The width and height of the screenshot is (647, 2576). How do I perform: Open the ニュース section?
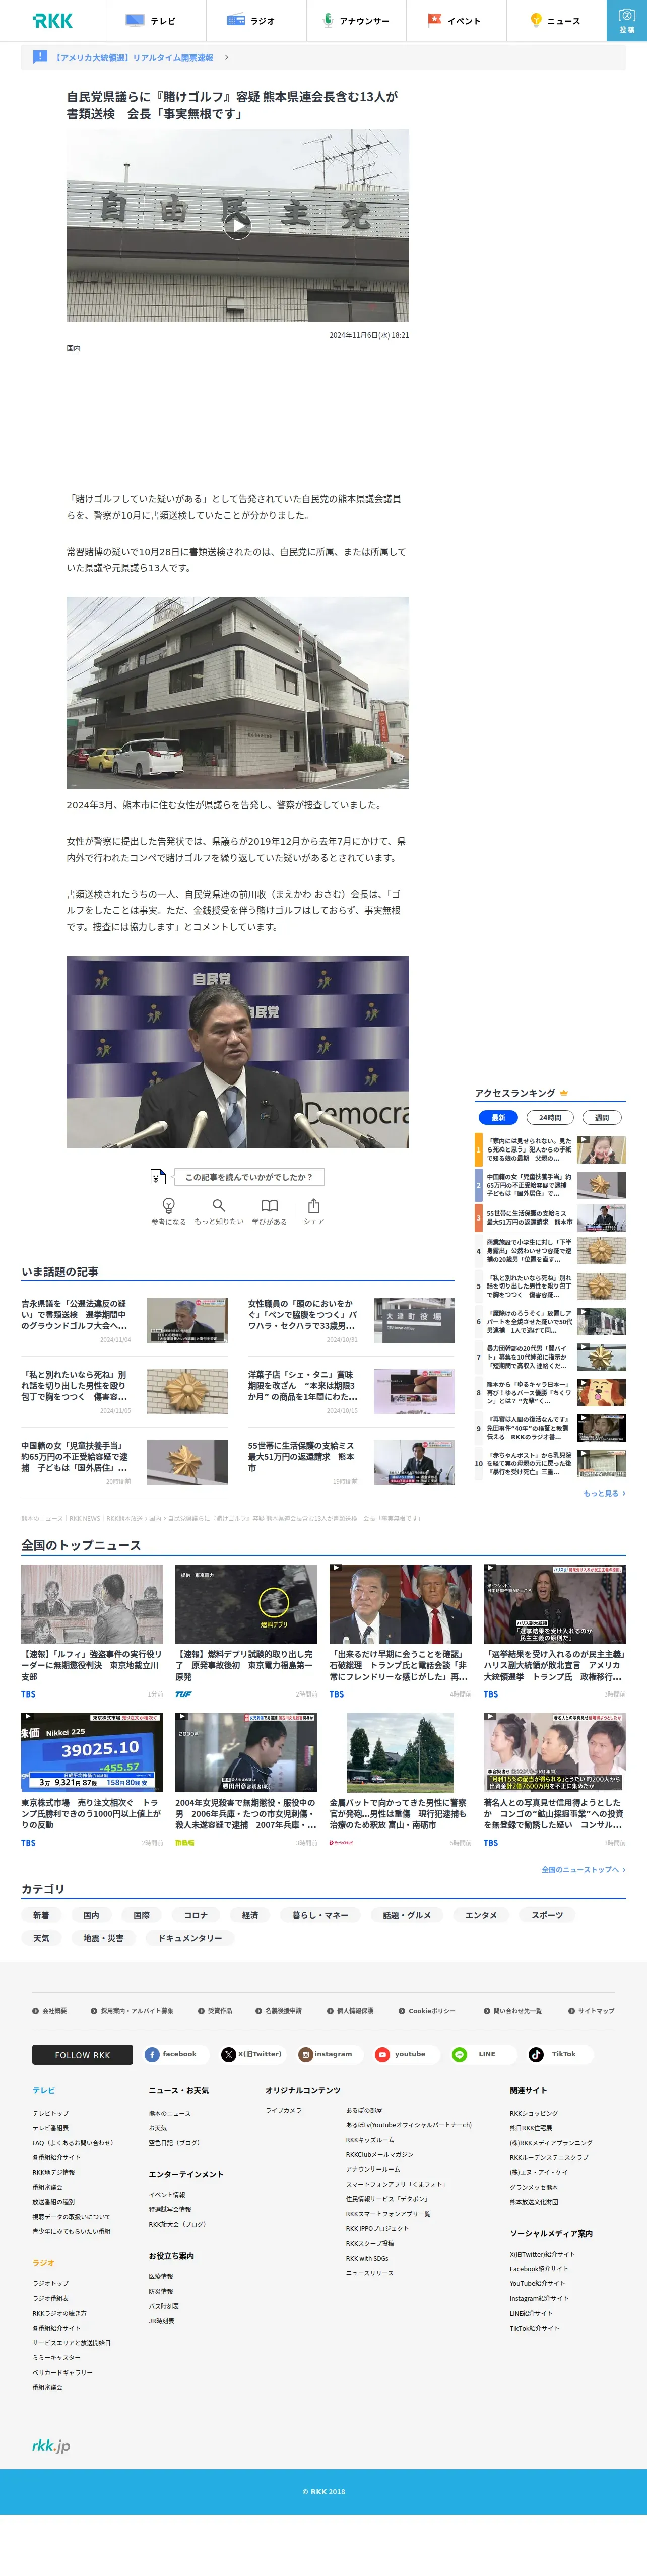pyautogui.click(x=556, y=20)
